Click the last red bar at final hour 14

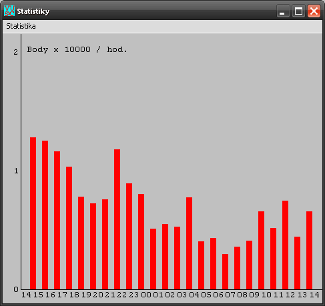[x=309, y=250]
